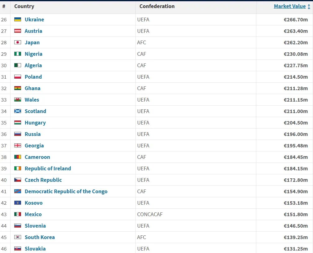Visit the Czech Republic page
The height and width of the screenshot is (253, 313).
(43, 180)
